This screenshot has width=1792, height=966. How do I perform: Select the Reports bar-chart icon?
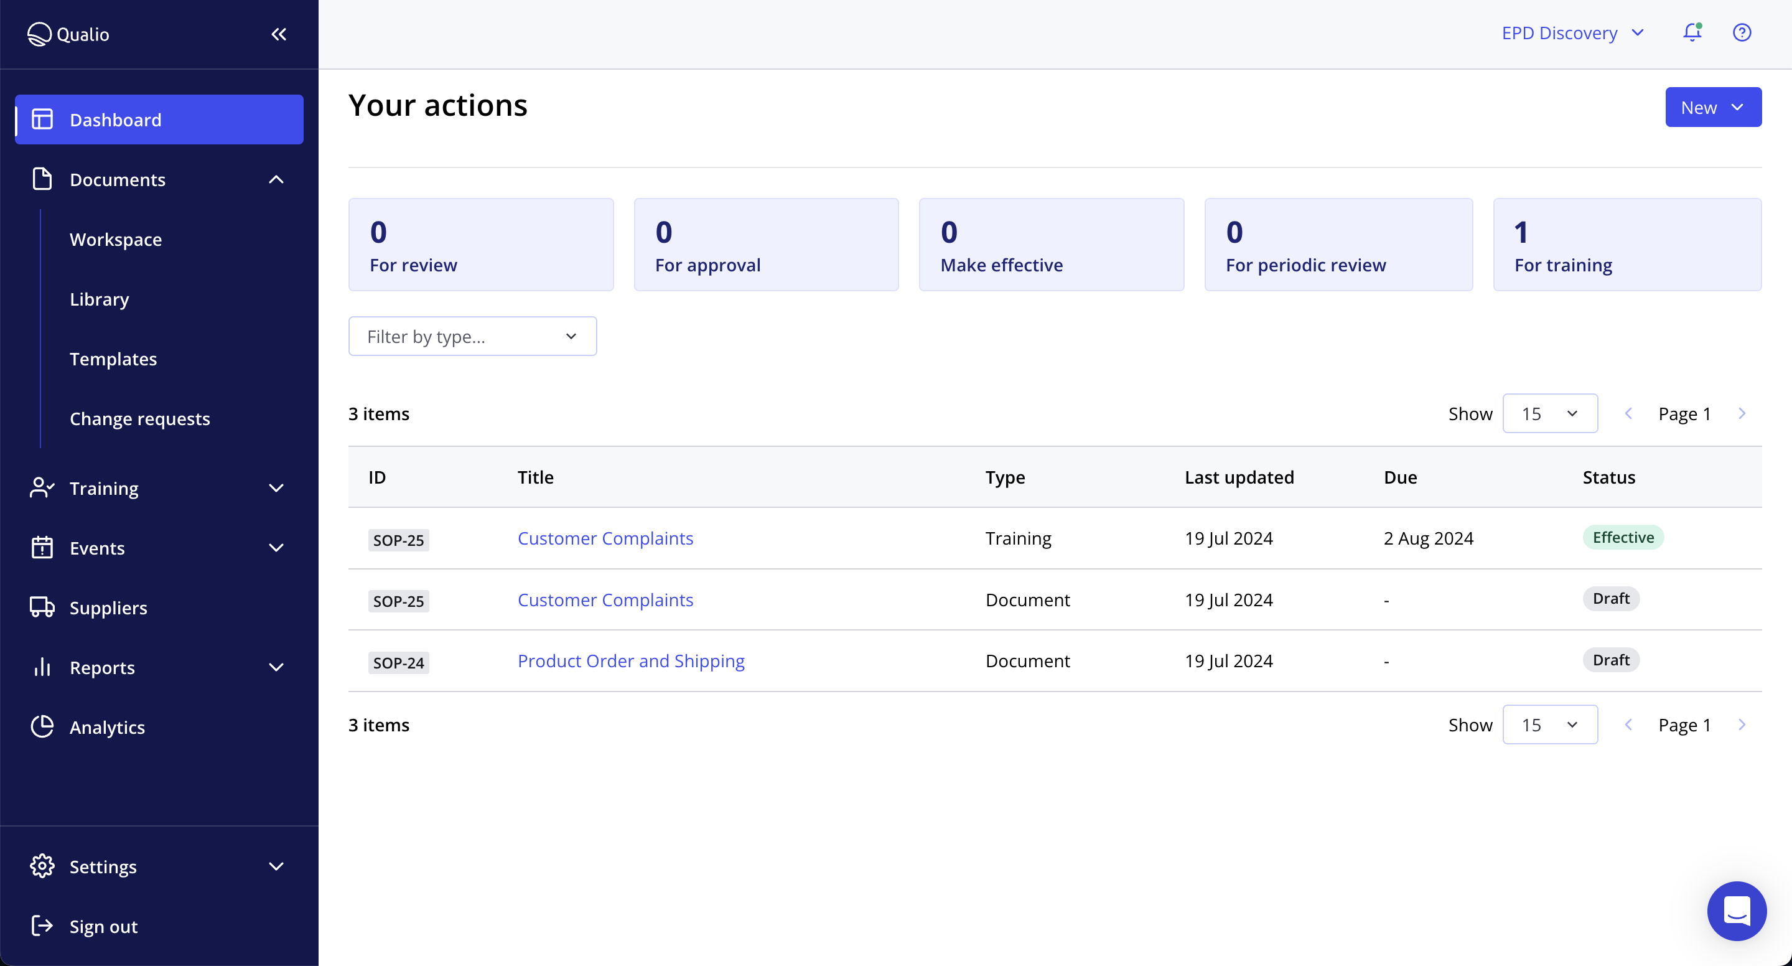(42, 667)
